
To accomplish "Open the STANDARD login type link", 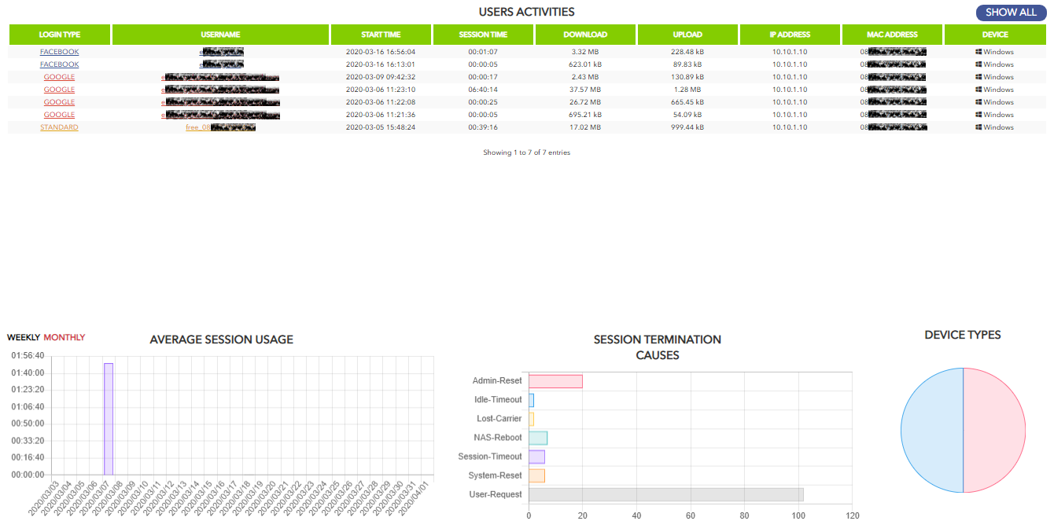I will 59,127.
